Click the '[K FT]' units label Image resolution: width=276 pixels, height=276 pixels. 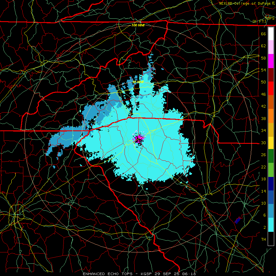pyautogui.click(x=259, y=21)
